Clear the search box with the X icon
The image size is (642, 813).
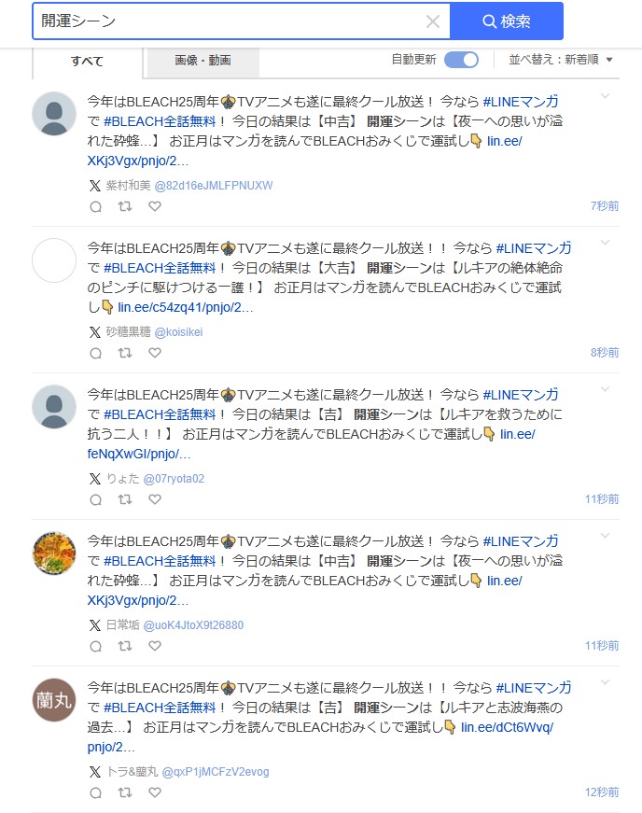click(433, 21)
